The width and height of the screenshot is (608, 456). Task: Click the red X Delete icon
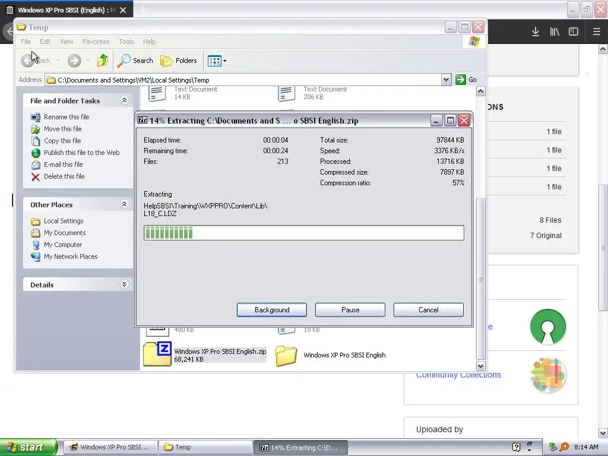(36, 177)
